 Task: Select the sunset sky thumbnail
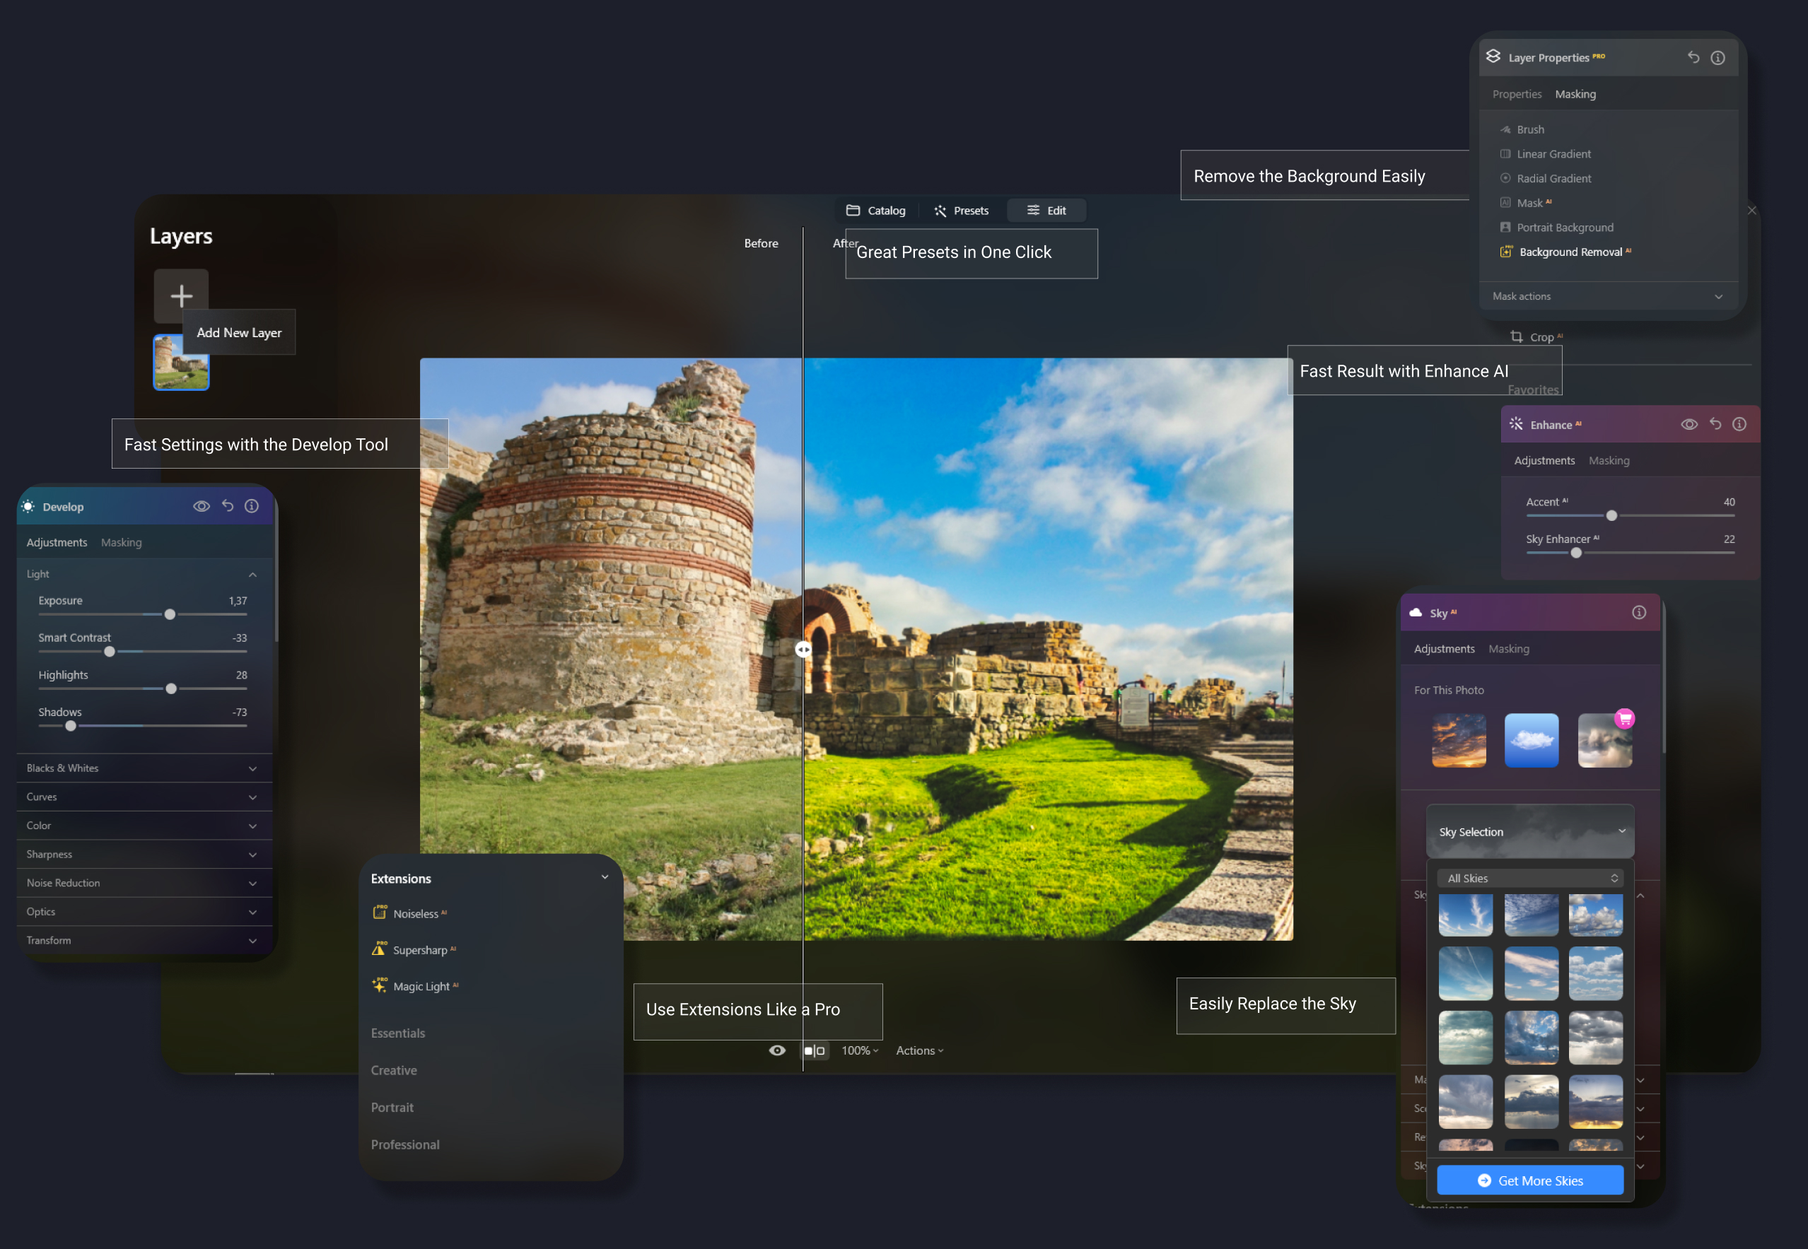click(x=1458, y=739)
